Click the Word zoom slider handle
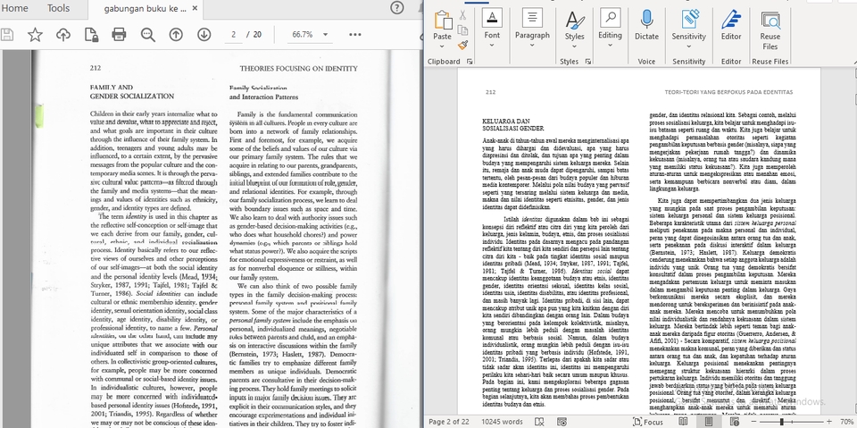The image size is (857, 428). pyautogui.click(x=782, y=422)
